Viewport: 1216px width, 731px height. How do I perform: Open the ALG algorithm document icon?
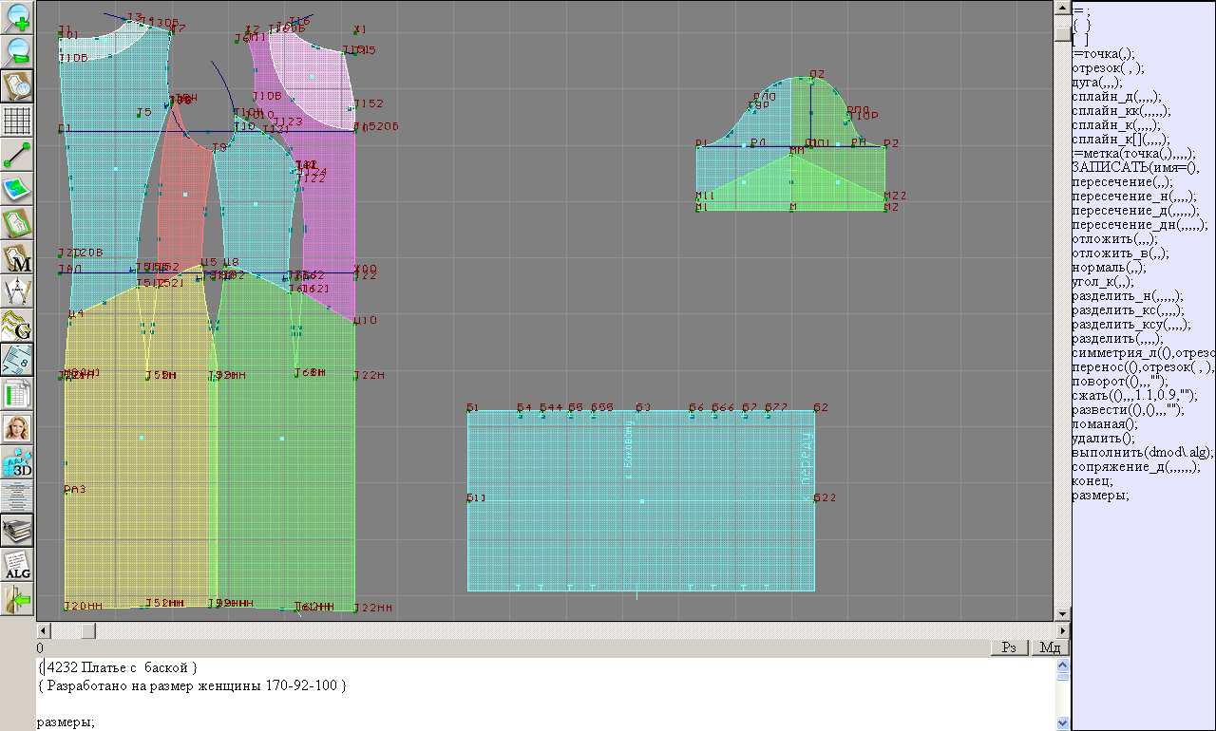point(18,565)
